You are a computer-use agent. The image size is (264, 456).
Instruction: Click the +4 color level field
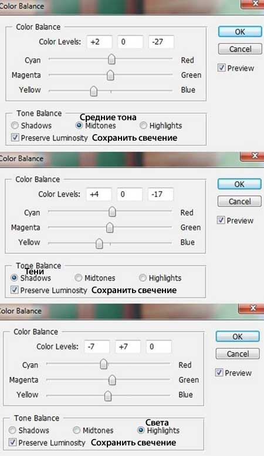[x=99, y=194]
